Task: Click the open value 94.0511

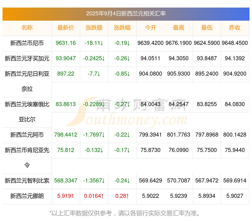Action: [150, 58]
